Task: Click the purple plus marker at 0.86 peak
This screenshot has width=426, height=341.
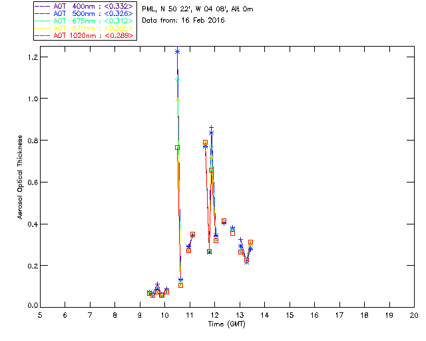Action: [212, 127]
